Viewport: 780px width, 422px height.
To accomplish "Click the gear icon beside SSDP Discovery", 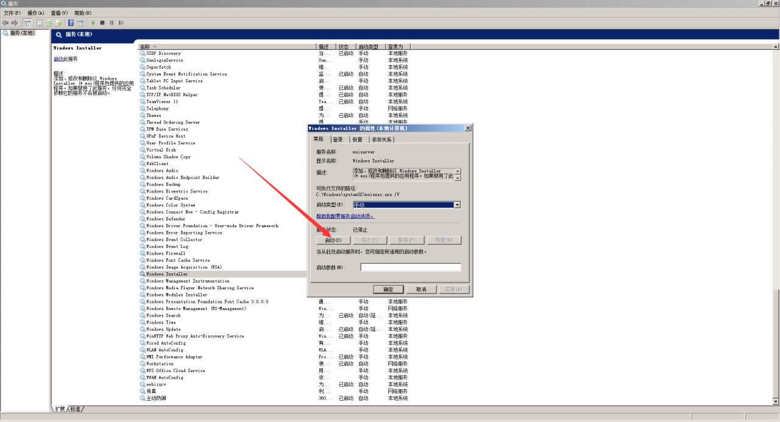I will click(x=143, y=53).
